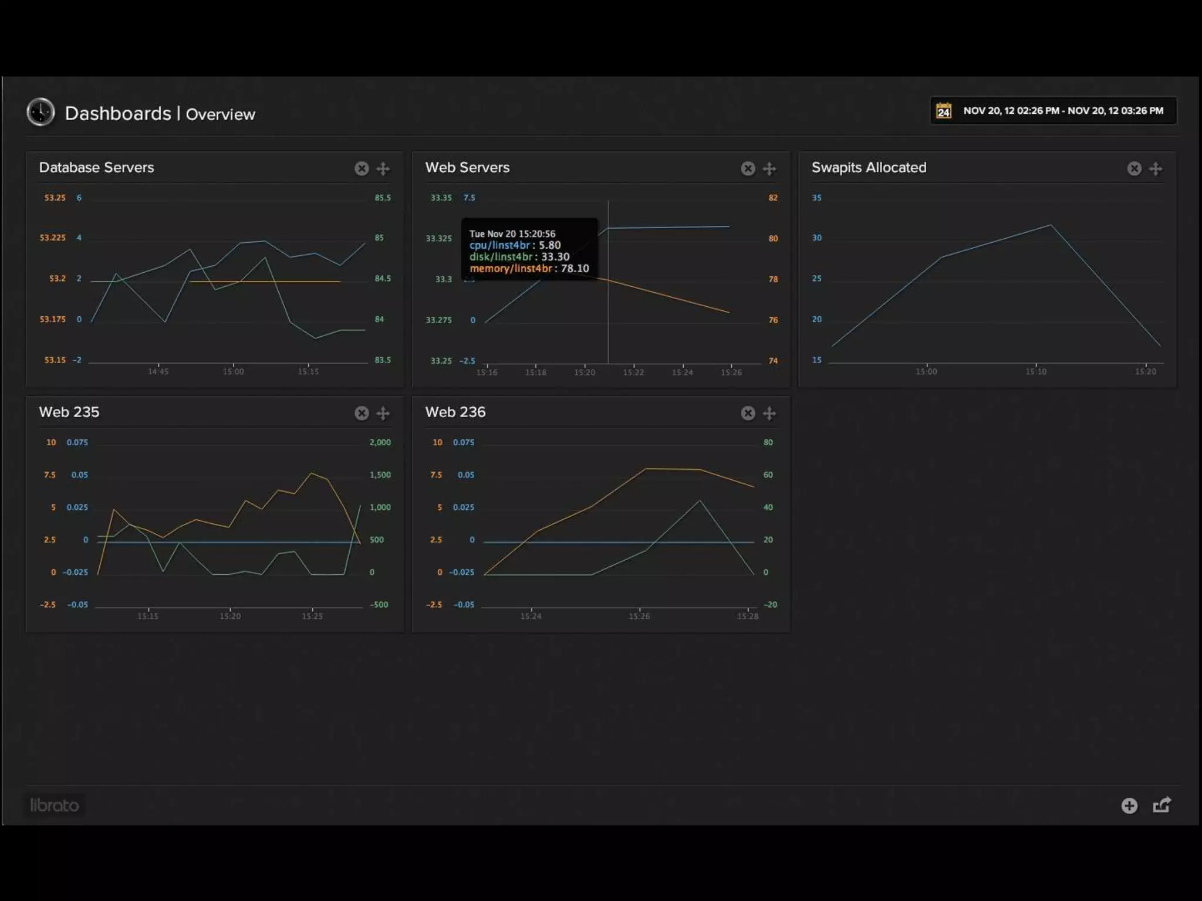Click the Swapits Allocated chart peak

[x=1050, y=225]
